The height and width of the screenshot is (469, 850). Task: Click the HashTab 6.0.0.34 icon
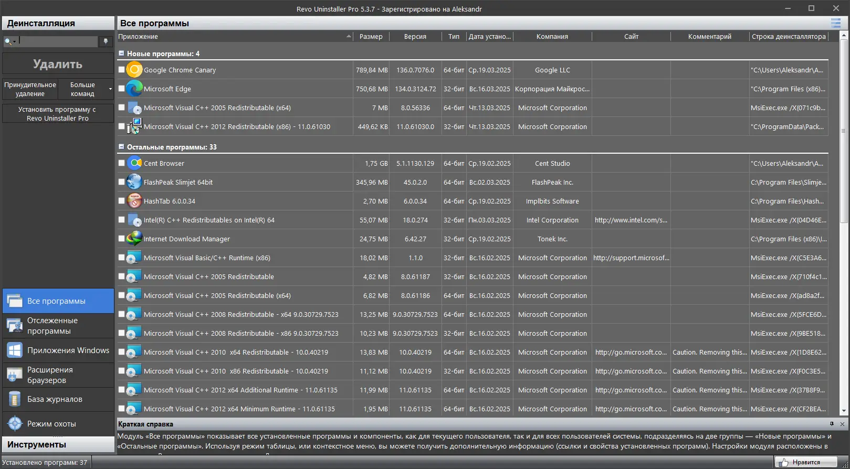[x=134, y=201]
